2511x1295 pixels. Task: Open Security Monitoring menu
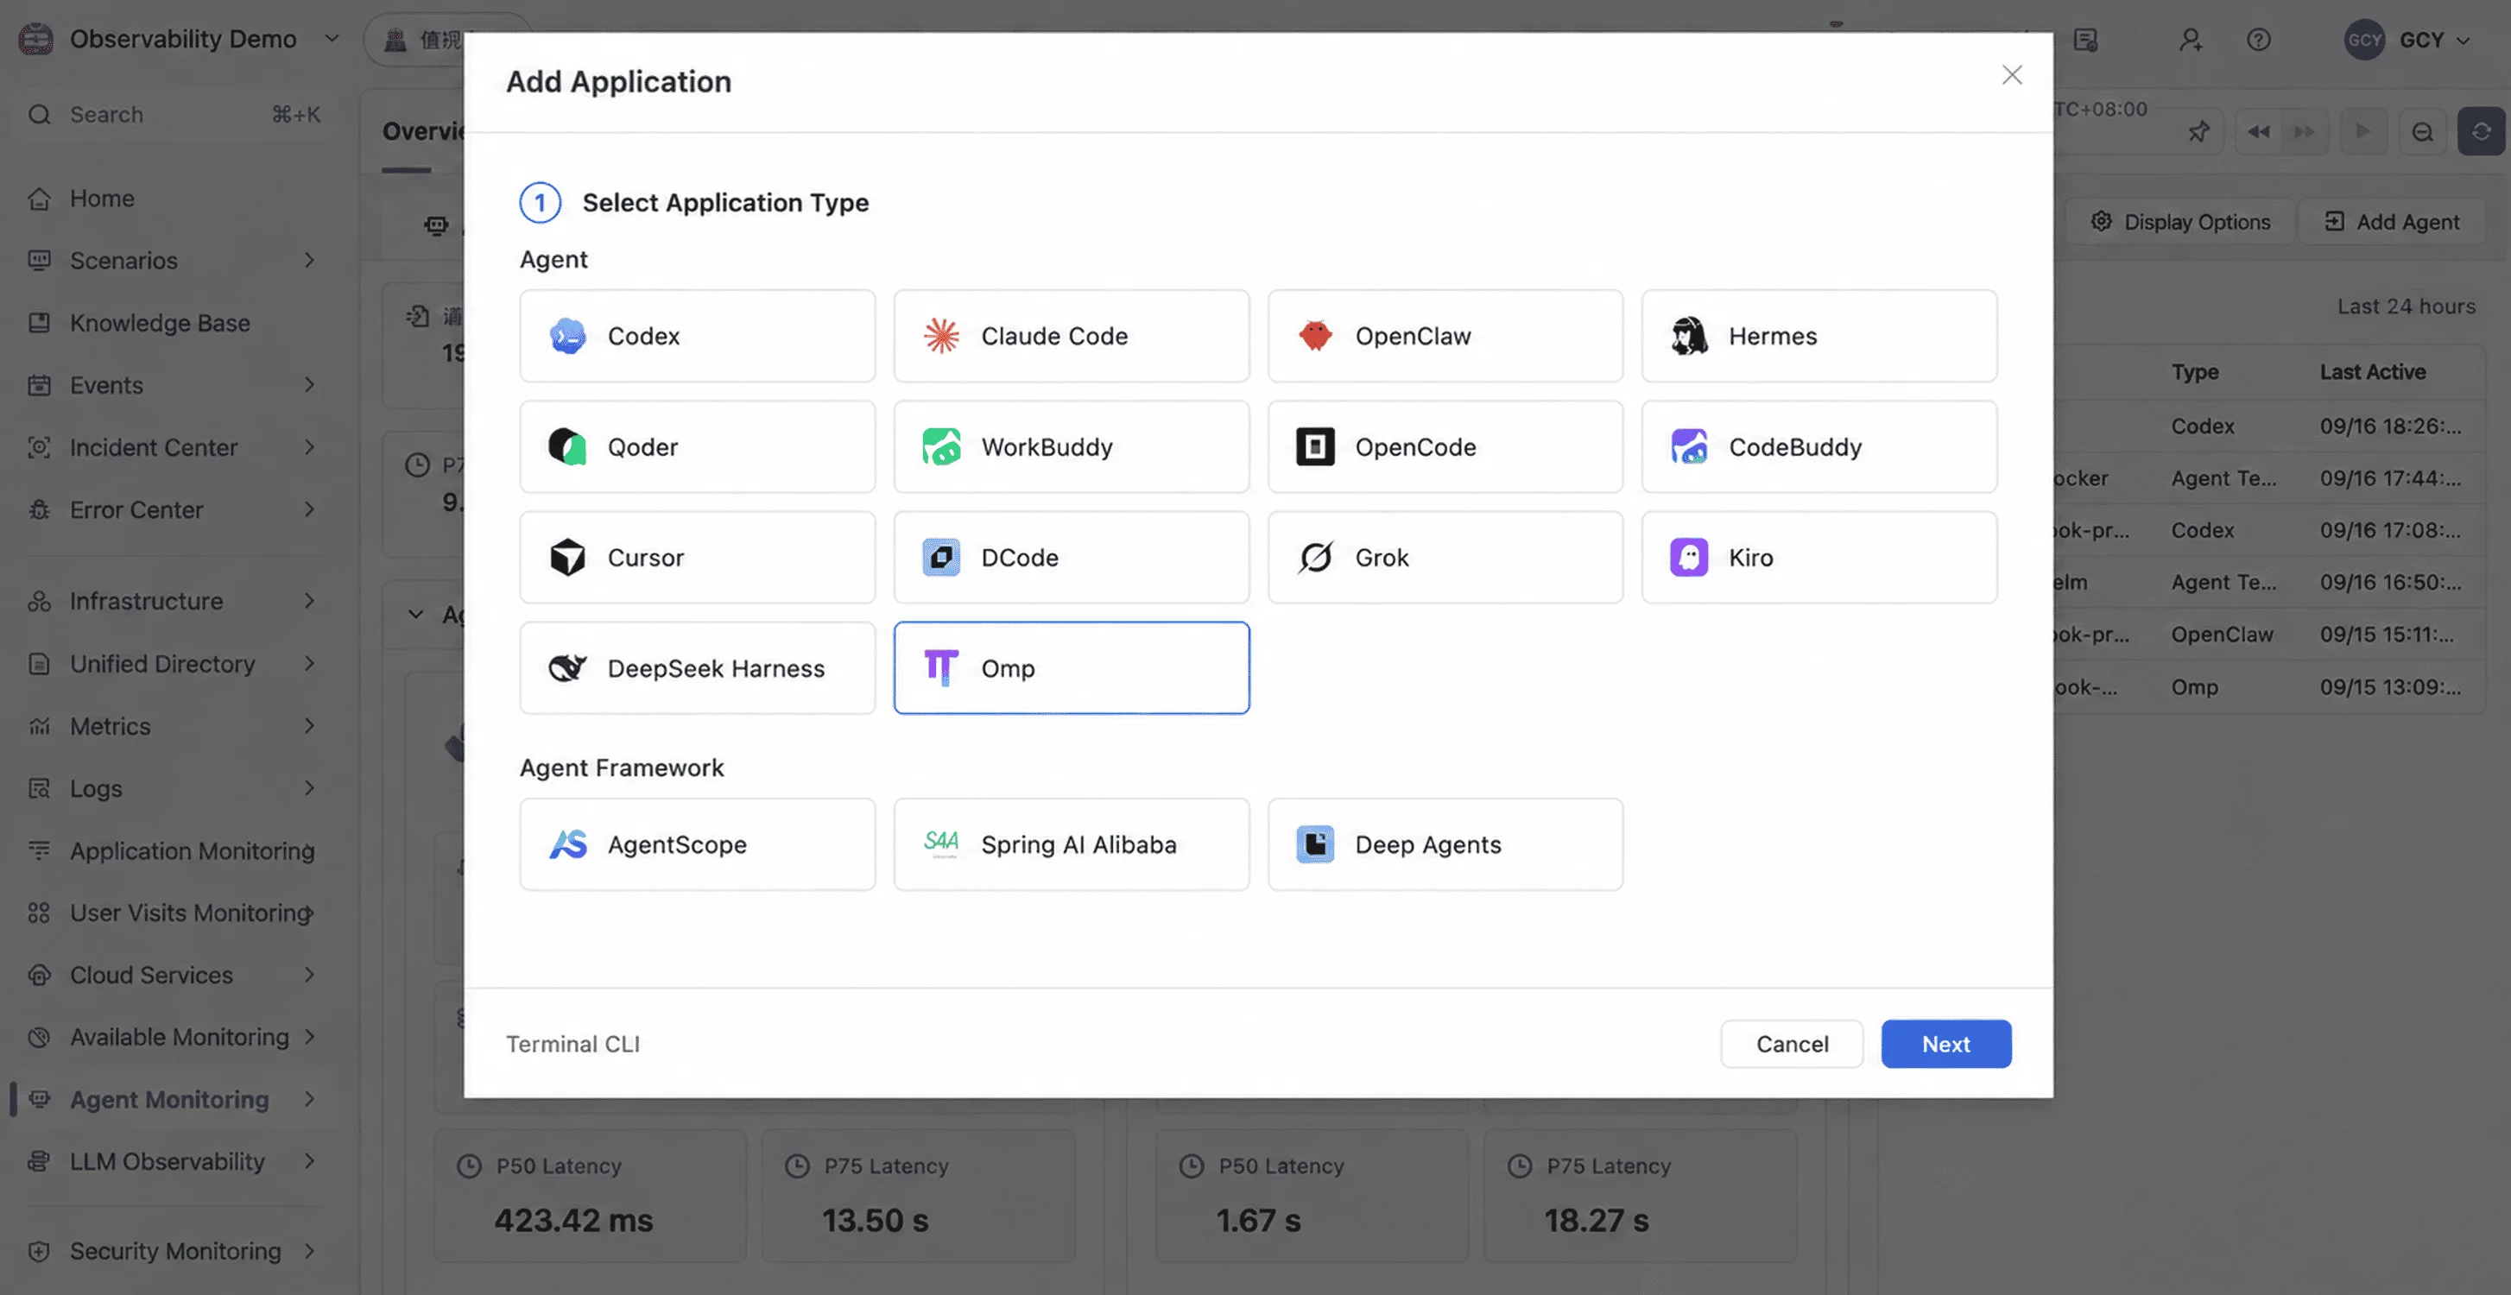pyautogui.click(x=174, y=1251)
